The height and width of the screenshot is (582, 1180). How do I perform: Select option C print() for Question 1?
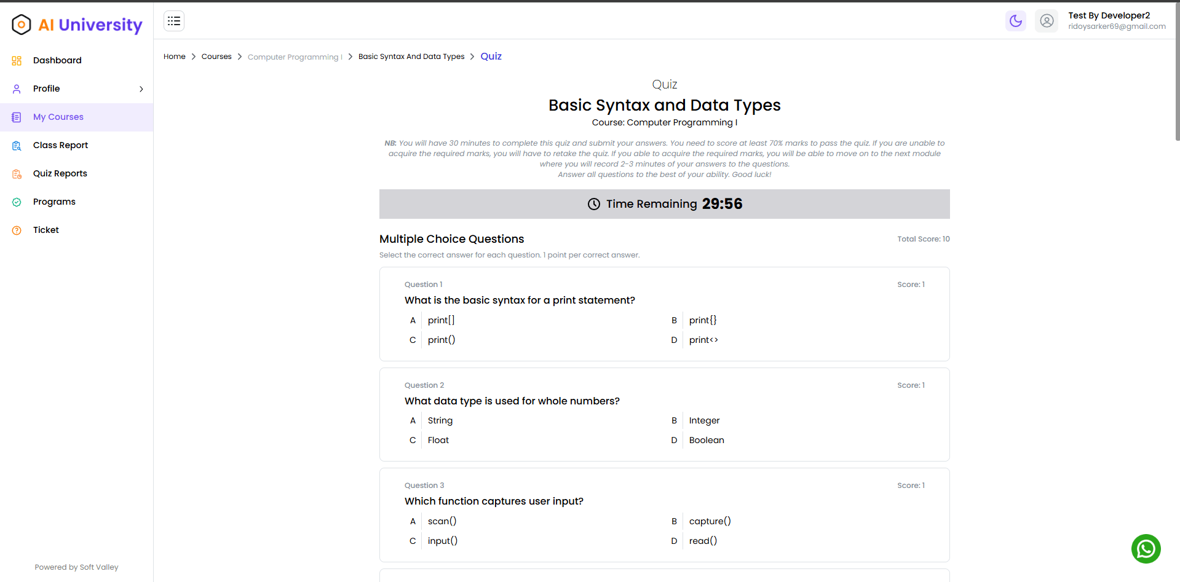coord(441,340)
